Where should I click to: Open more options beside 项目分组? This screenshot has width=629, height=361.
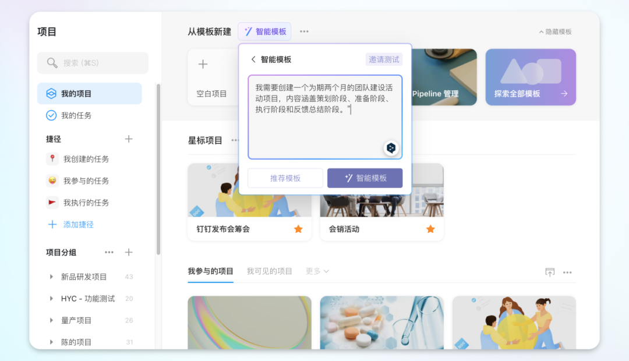[109, 252]
